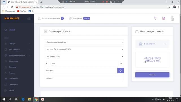Open the Управление балансом sidebar item

pyautogui.click(x=17, y=56)
